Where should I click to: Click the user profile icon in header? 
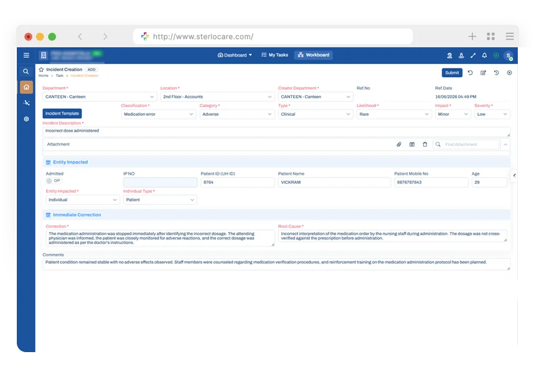[449, 55]
